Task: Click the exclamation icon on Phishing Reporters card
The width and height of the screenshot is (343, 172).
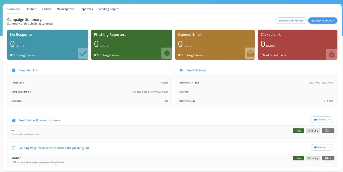Action: [x=166, y=53]
